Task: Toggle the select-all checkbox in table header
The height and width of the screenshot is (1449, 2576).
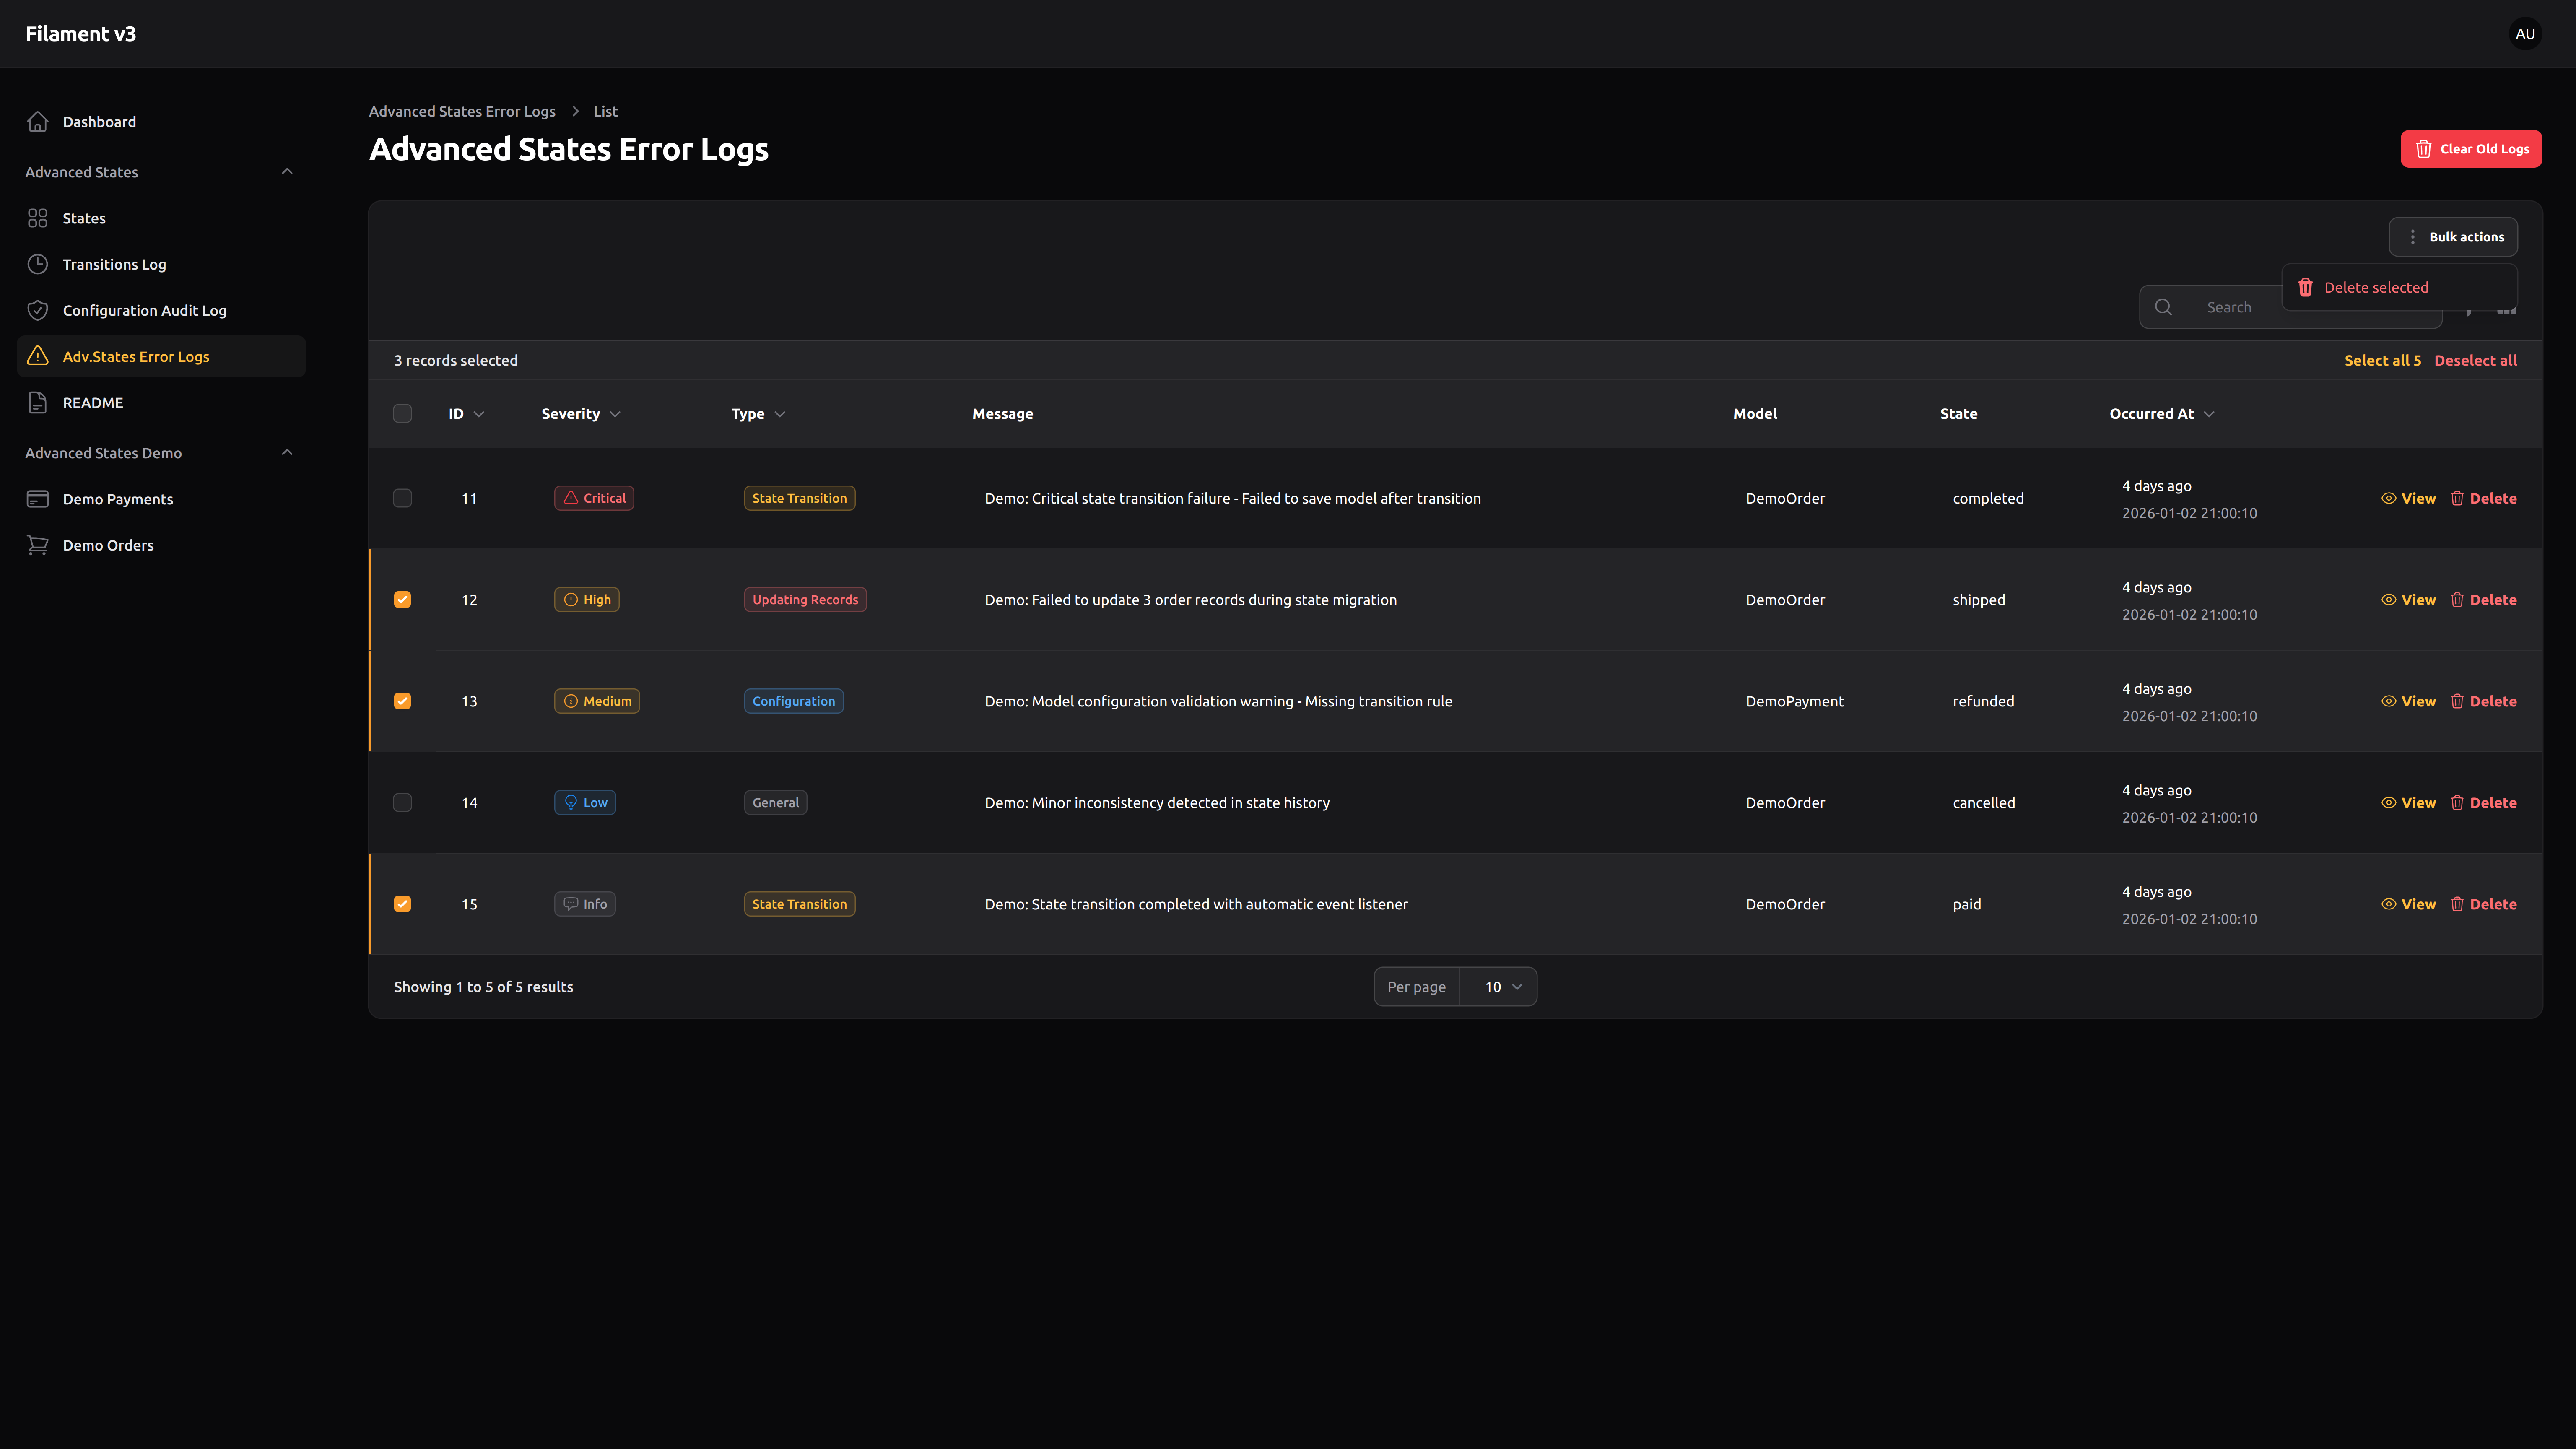Action: [x=403, y=413]
